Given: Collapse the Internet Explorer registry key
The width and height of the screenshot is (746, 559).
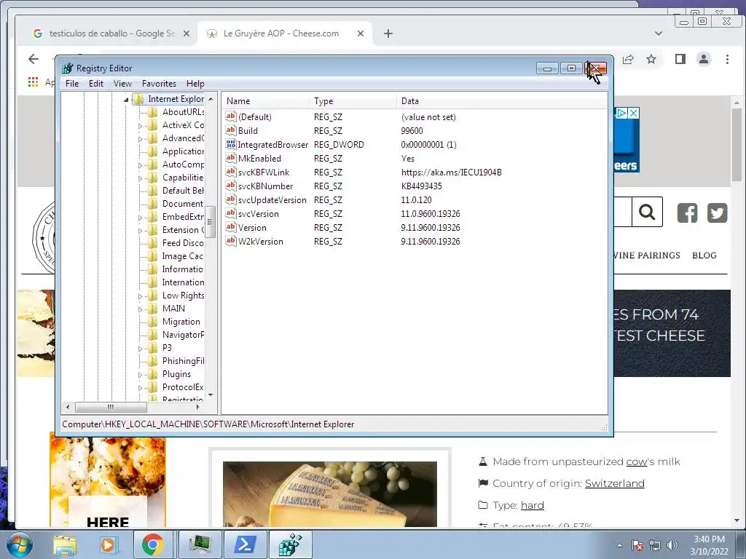Looking at the screenshot, I should pyautogui.click(x=126, y=99).
